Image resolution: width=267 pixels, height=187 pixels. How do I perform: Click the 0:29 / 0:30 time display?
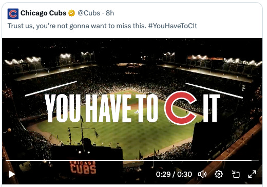pos(174,174)
